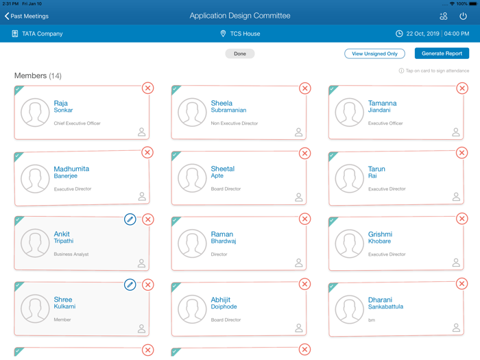
Task: Remove Raman Bhardwaj with red X
Action: click(305, 219)
